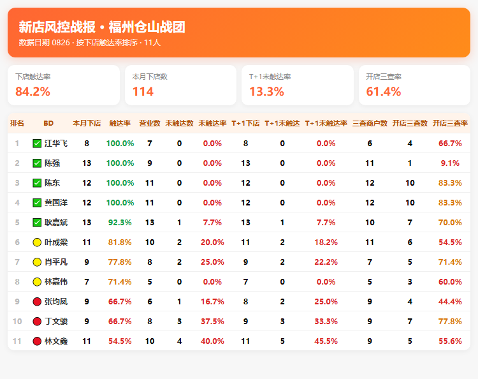Viewport: 478px width, 379px height.
Task: Click 张均凤's 开店三查率 value 44.4%
Action: point(450,302)
